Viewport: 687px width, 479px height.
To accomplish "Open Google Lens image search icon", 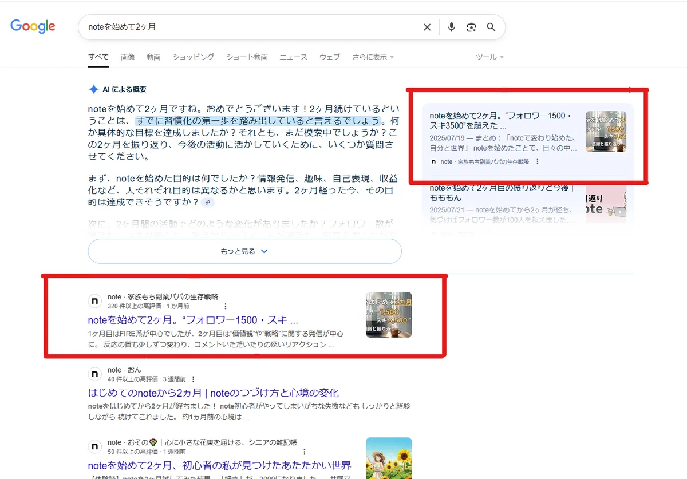I will click(471, 27).
